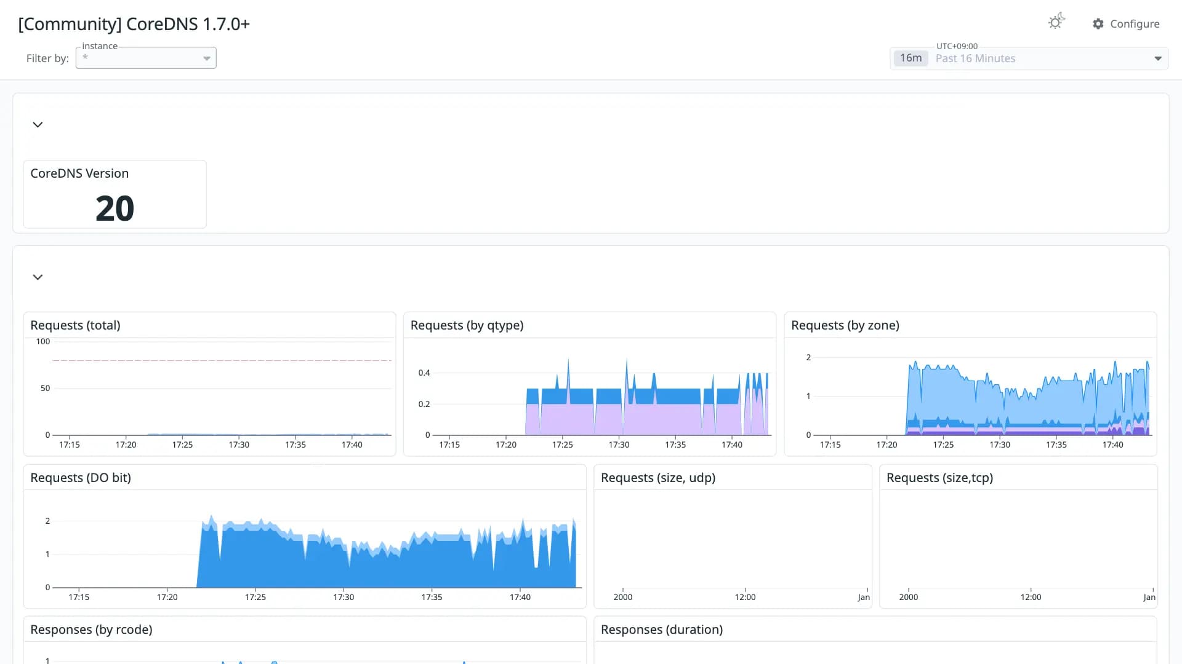Image resolution: width=1182 pixels, height=664 pixels.
Task: Click the CoreDNS Version widget label
Action: pos(79,173)
